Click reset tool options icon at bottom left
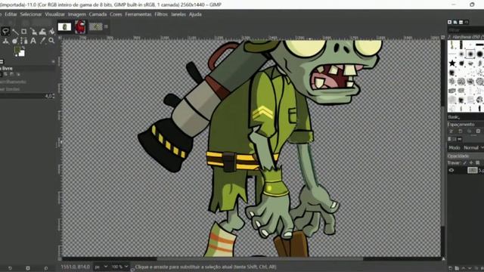Viewport: 484px width, 272px height. (x=46, y=268)
